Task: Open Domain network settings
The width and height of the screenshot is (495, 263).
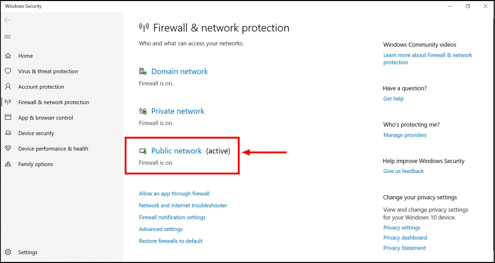Action: point(179,71)
